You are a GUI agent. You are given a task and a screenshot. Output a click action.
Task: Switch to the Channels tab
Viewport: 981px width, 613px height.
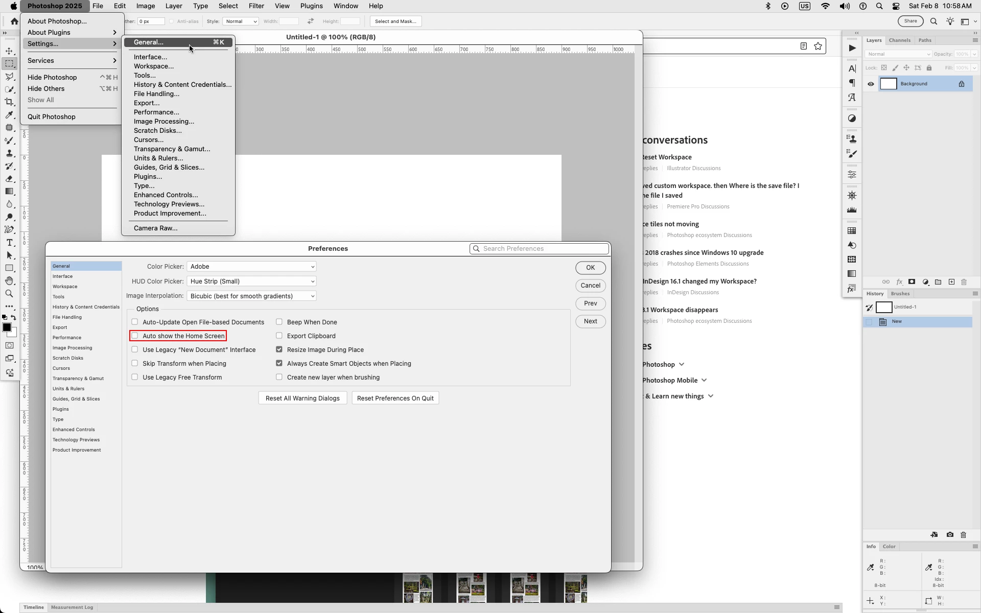pyautogui.click(x=899, y=40)
